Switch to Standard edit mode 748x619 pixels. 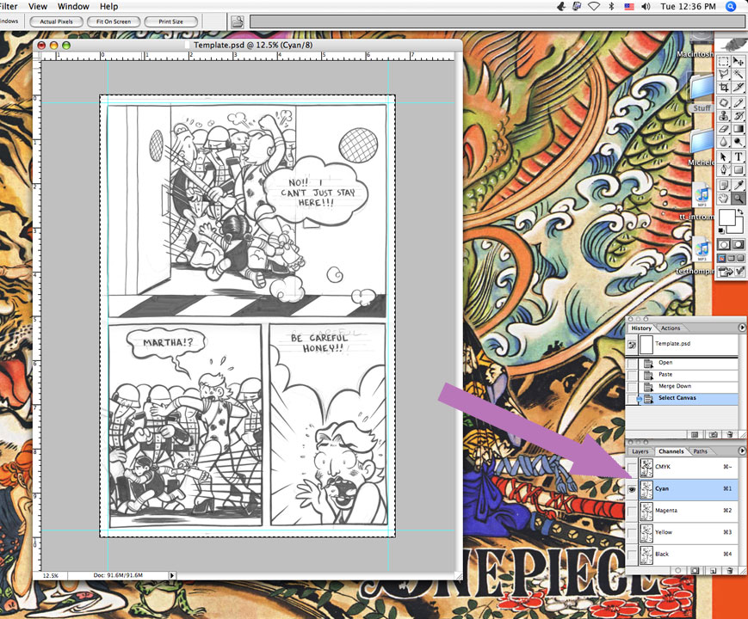pos(724,244)
